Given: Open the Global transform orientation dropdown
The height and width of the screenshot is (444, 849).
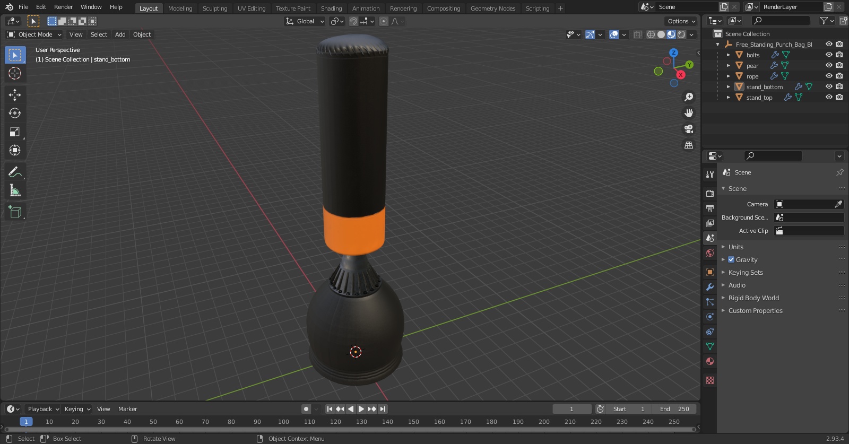Looking at the screenshot, I should tap(305, 21).
